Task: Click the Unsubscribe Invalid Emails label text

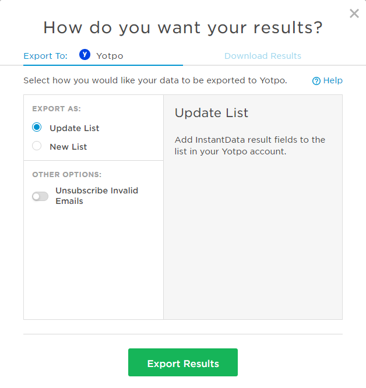Action: tap(97, 196)
